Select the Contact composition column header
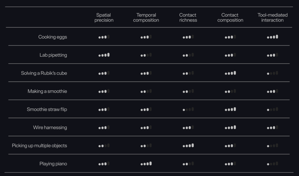Image resolution: width=299 pixels, height=176 pixels. point(230,17)
